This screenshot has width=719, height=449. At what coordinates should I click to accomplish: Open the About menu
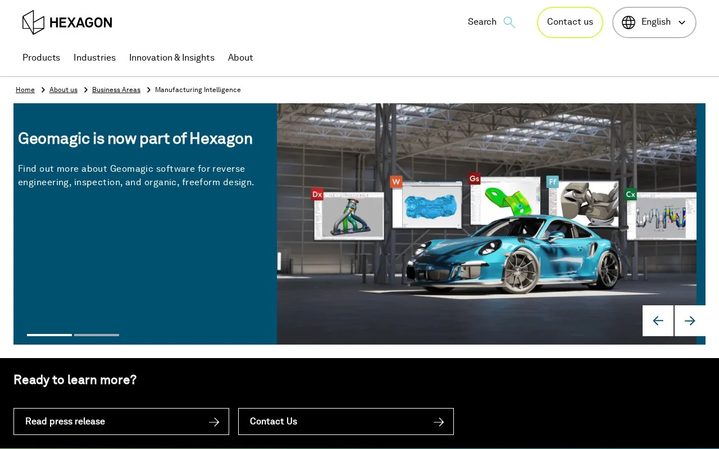(240, 58)
